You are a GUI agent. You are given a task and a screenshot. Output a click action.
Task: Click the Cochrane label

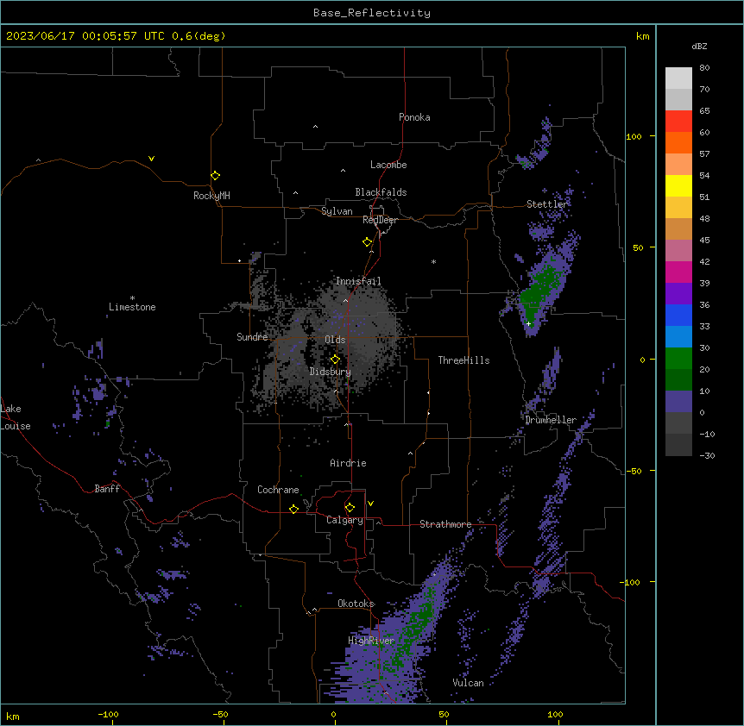click(278, 490)
